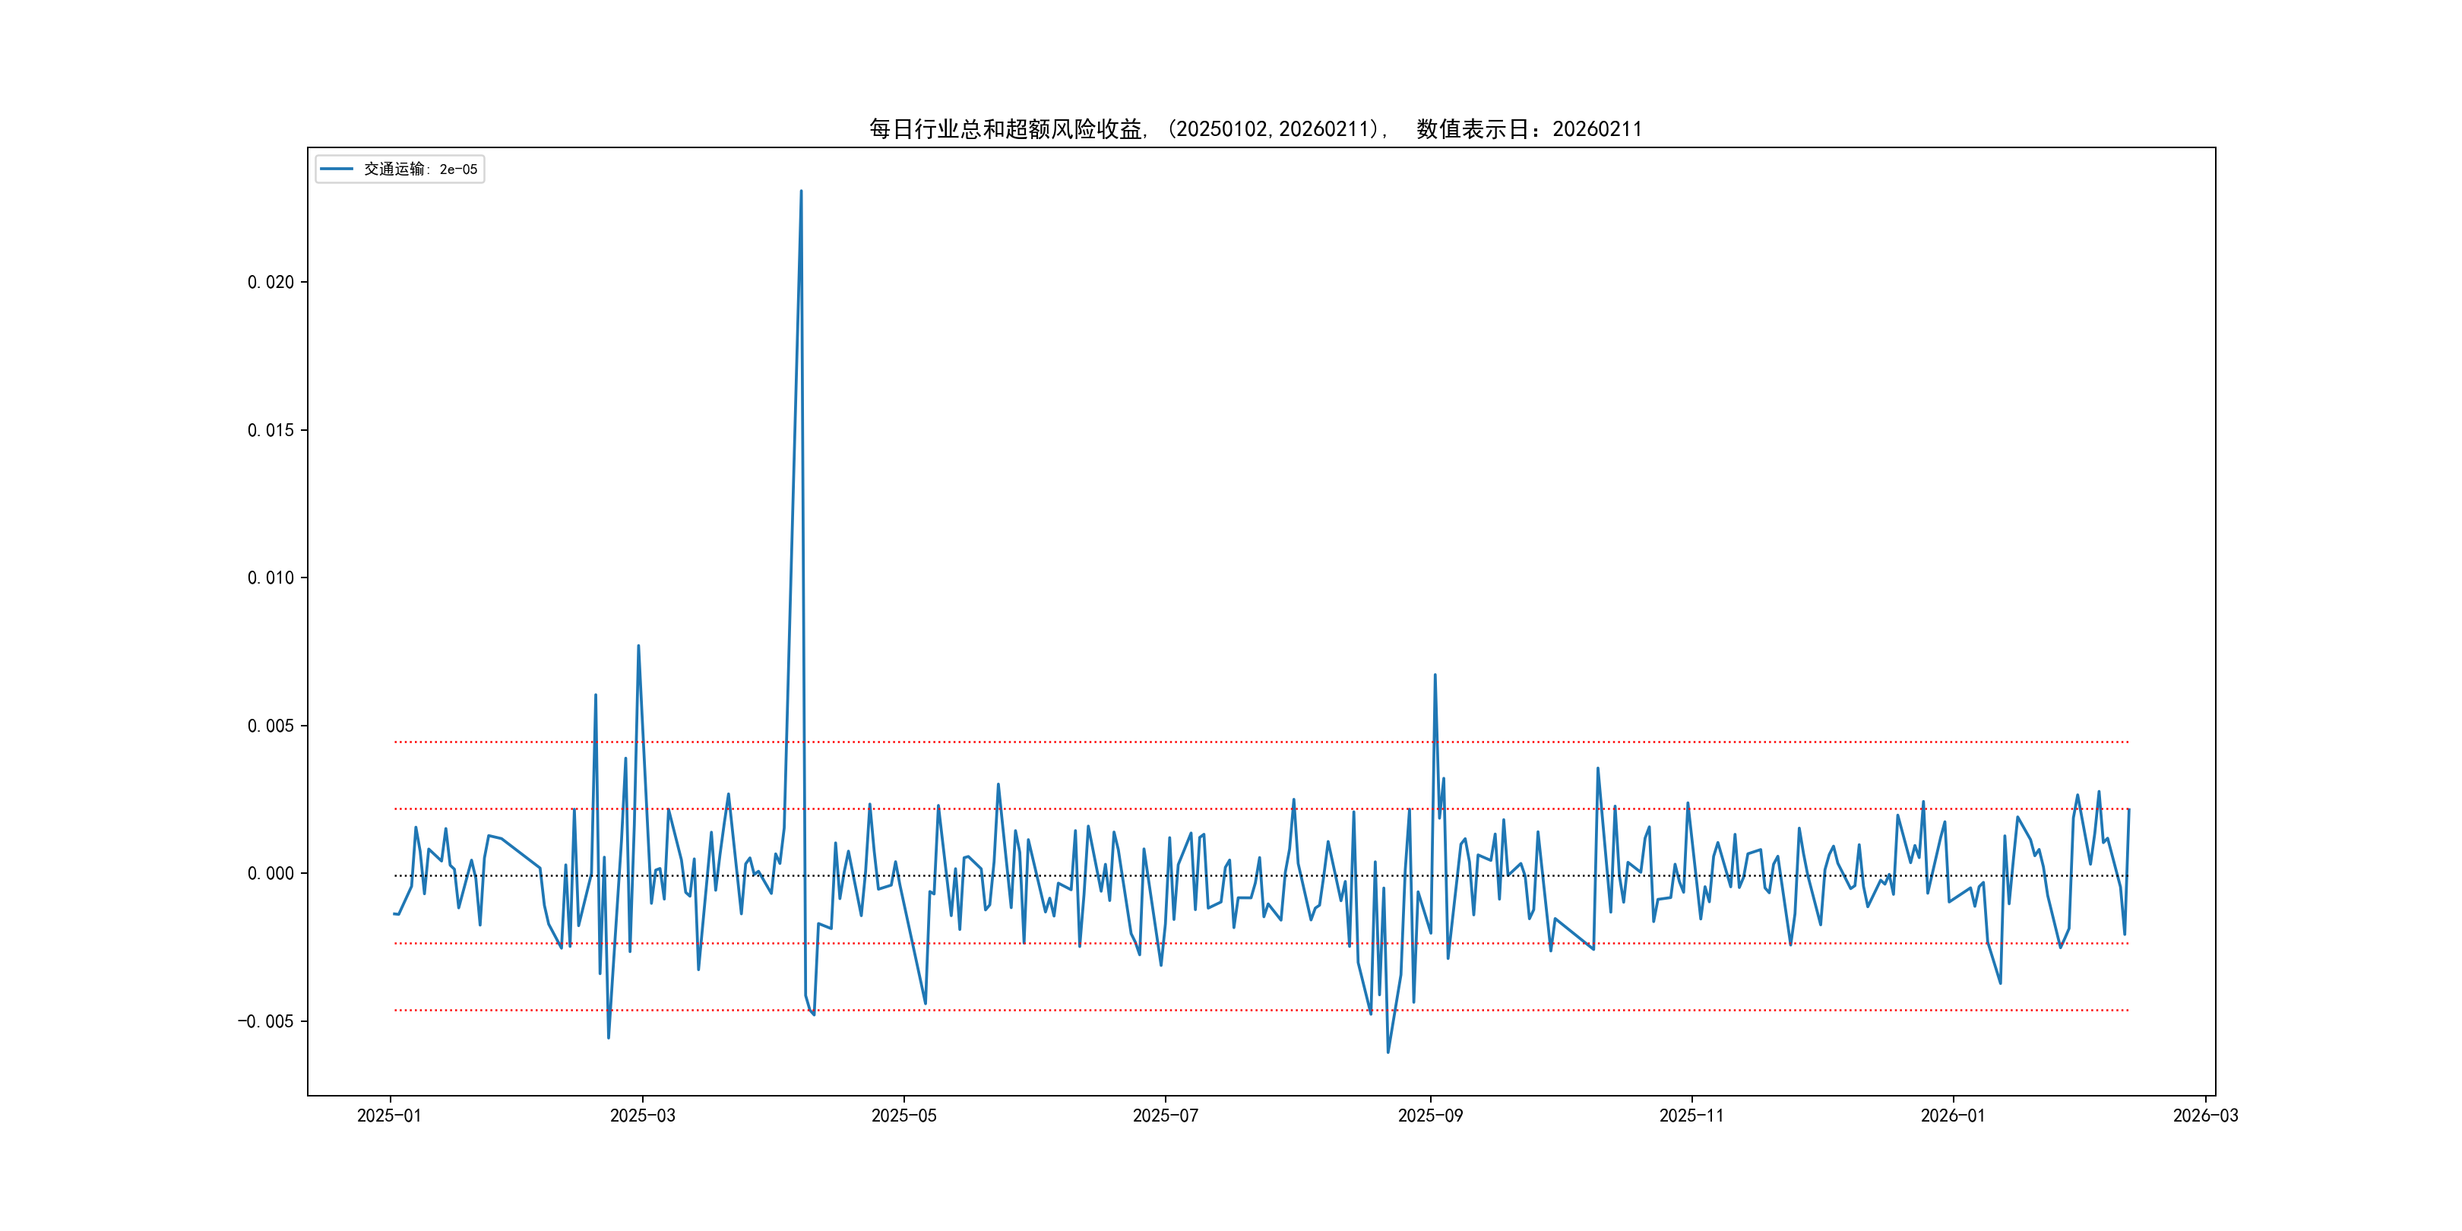Image resolution: width=2462 pixels, height=1231 pixels.
Task: Click the x-axis label 2025-01
Action: coord(389,1115)
